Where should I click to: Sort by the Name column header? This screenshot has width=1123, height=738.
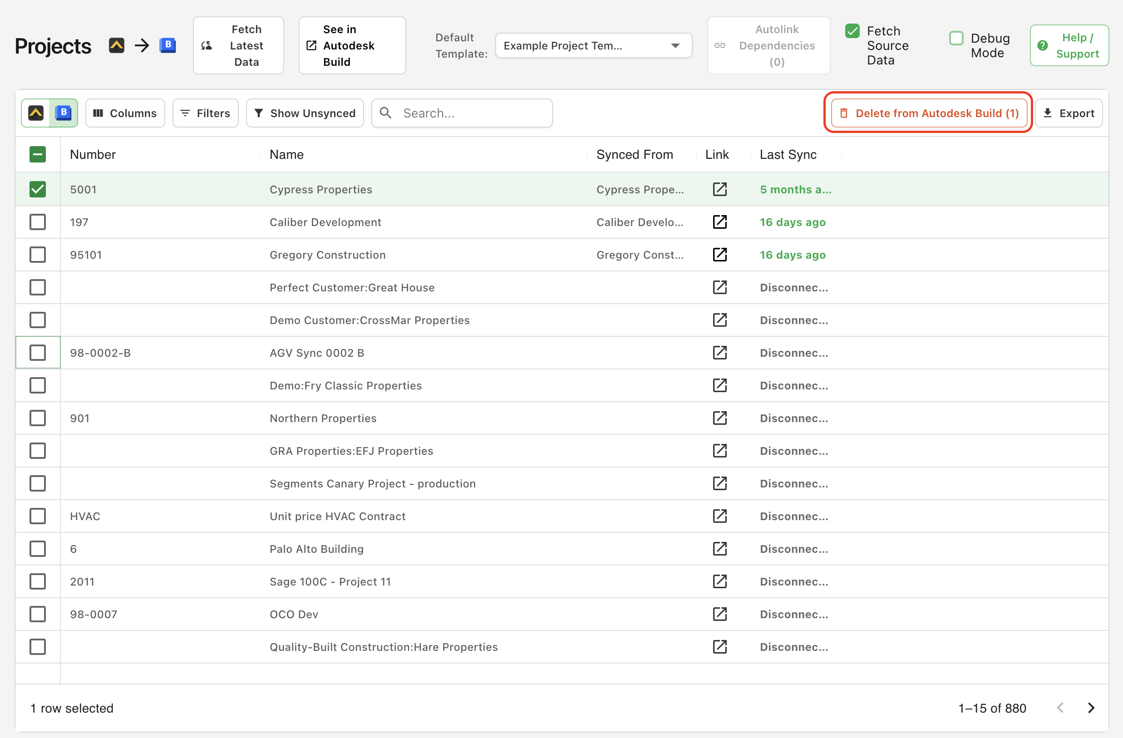pos(286,154)
